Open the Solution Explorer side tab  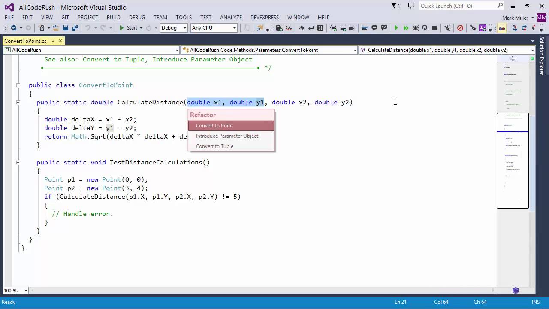point(542,55)
